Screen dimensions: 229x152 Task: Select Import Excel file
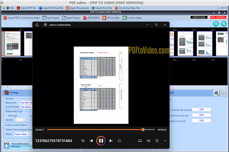click(102, 8)
